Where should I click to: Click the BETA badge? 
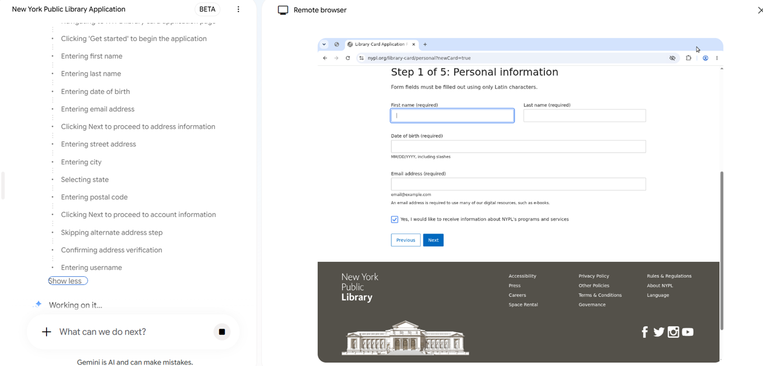(207, 9)
